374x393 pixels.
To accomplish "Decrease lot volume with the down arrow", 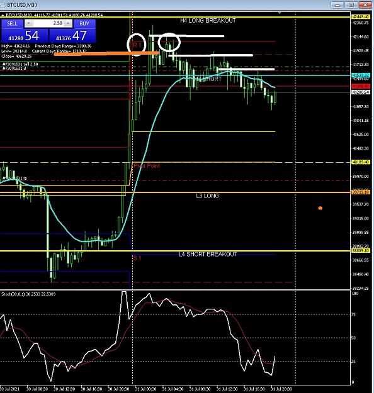I will 28,23.
